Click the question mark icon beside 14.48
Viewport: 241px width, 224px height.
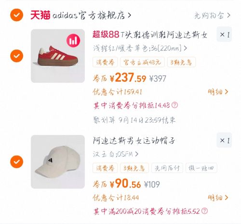(x=174, y=105)
